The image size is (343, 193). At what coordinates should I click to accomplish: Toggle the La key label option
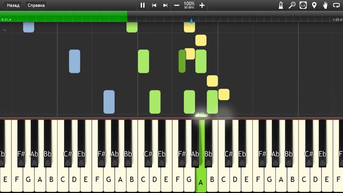point(303,5)
